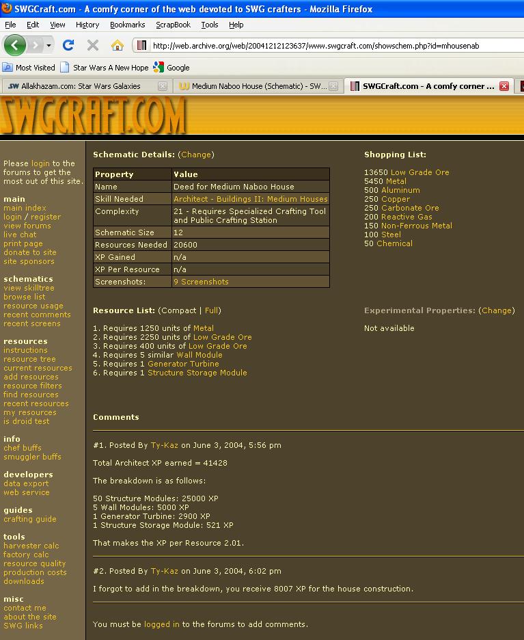Screen dimensions: 524x640
Task: Select the Full resource list view
Action: coord(211,310)
